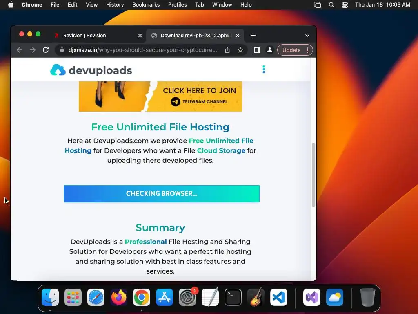Click the page vertical scrollbar thumb
The image size is (418, 314).
coord(313,175)
